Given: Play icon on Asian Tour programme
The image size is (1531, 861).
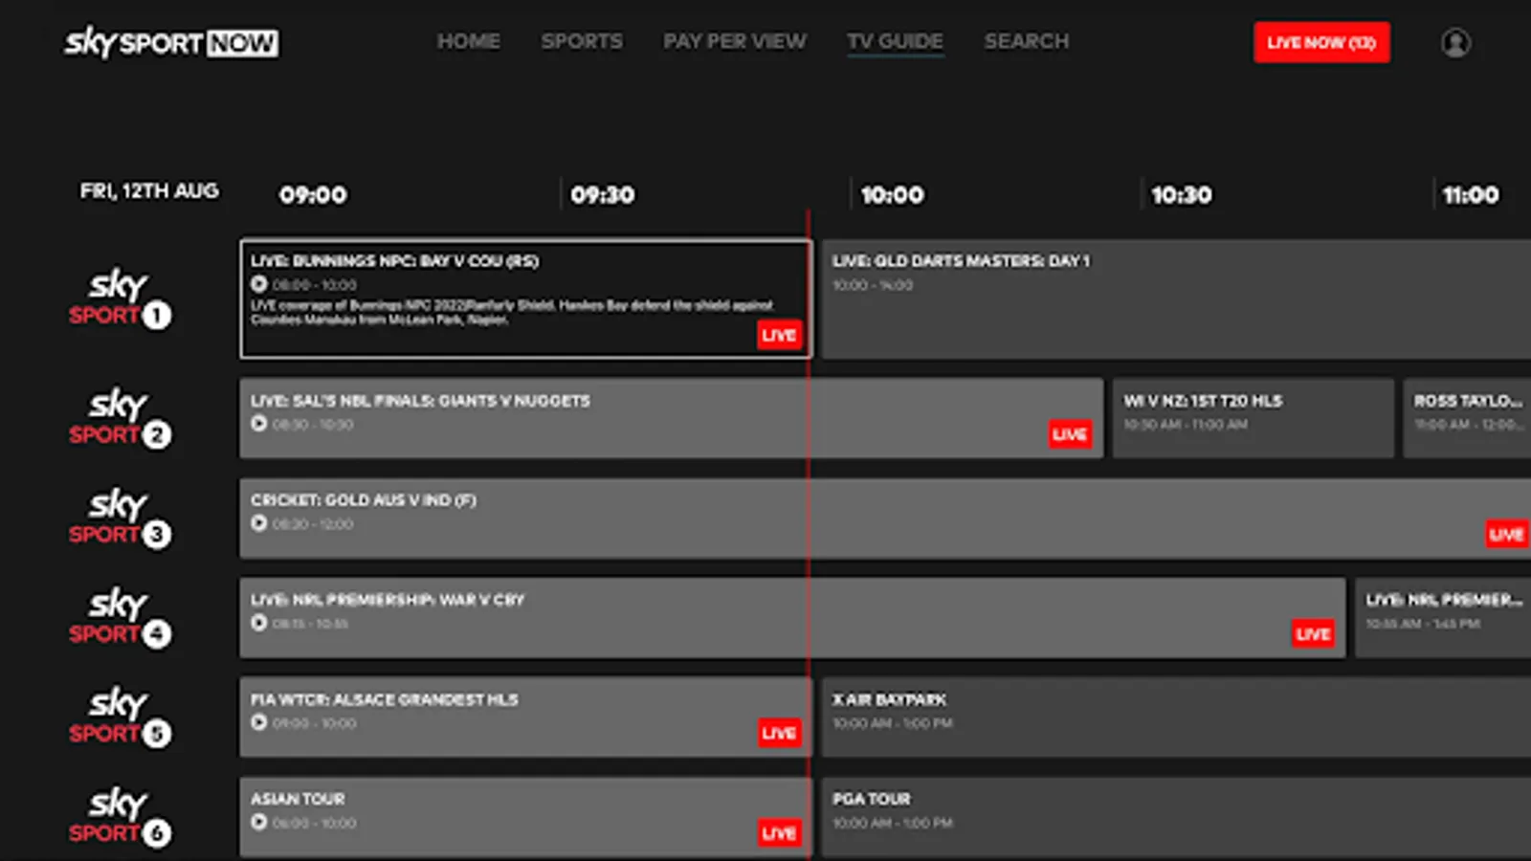Looking at the screenshot, I should click(x=258, y=822).
